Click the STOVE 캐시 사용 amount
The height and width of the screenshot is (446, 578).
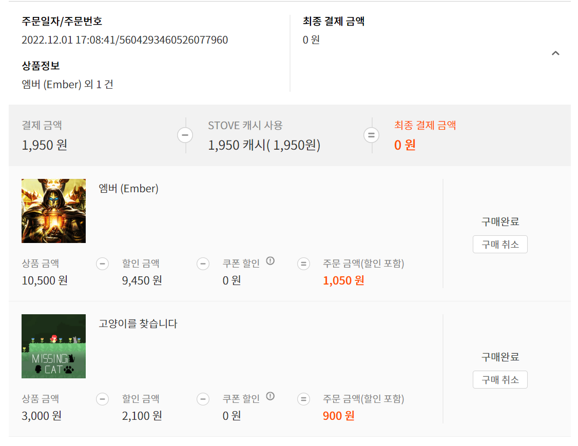pos(264,146)
